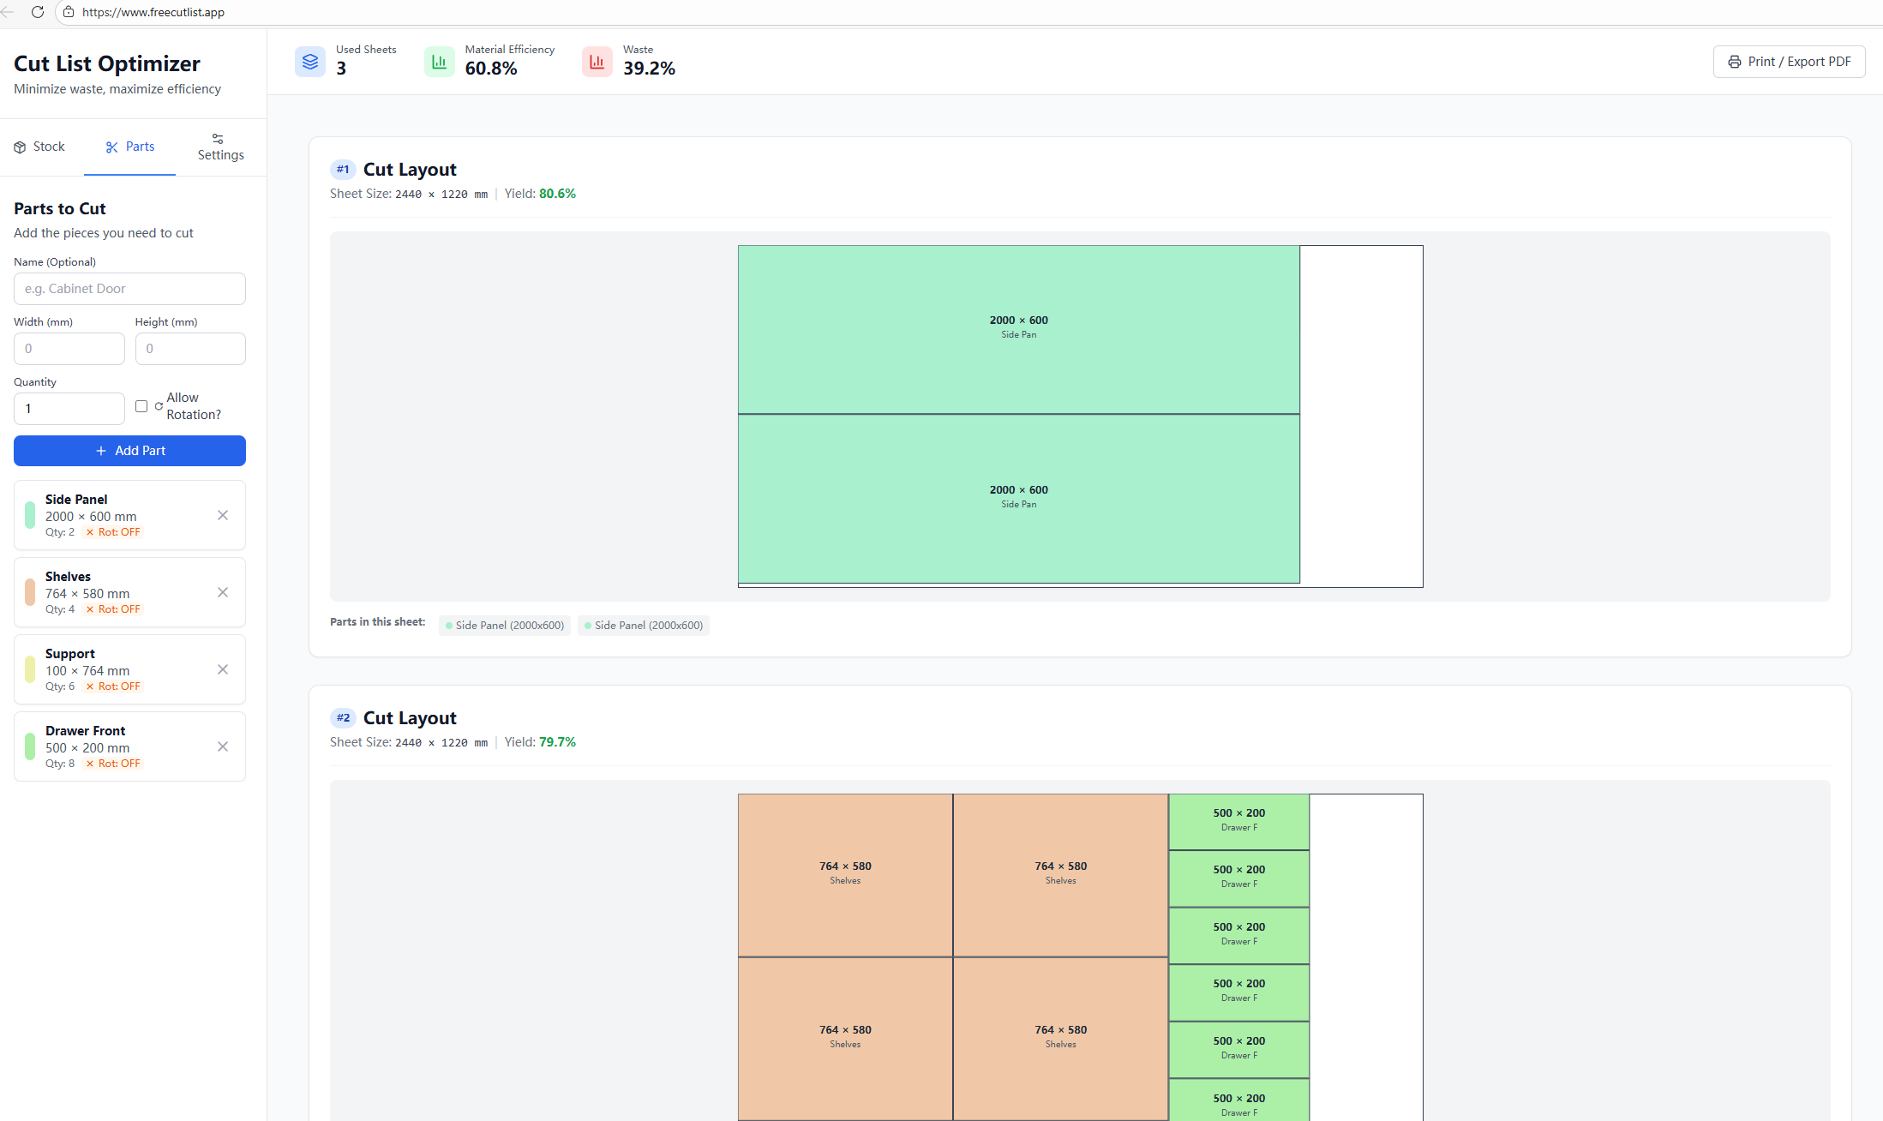Click the Parts tab scissors icon
The image size is (1883, 1121).
(x=111, y=147)
